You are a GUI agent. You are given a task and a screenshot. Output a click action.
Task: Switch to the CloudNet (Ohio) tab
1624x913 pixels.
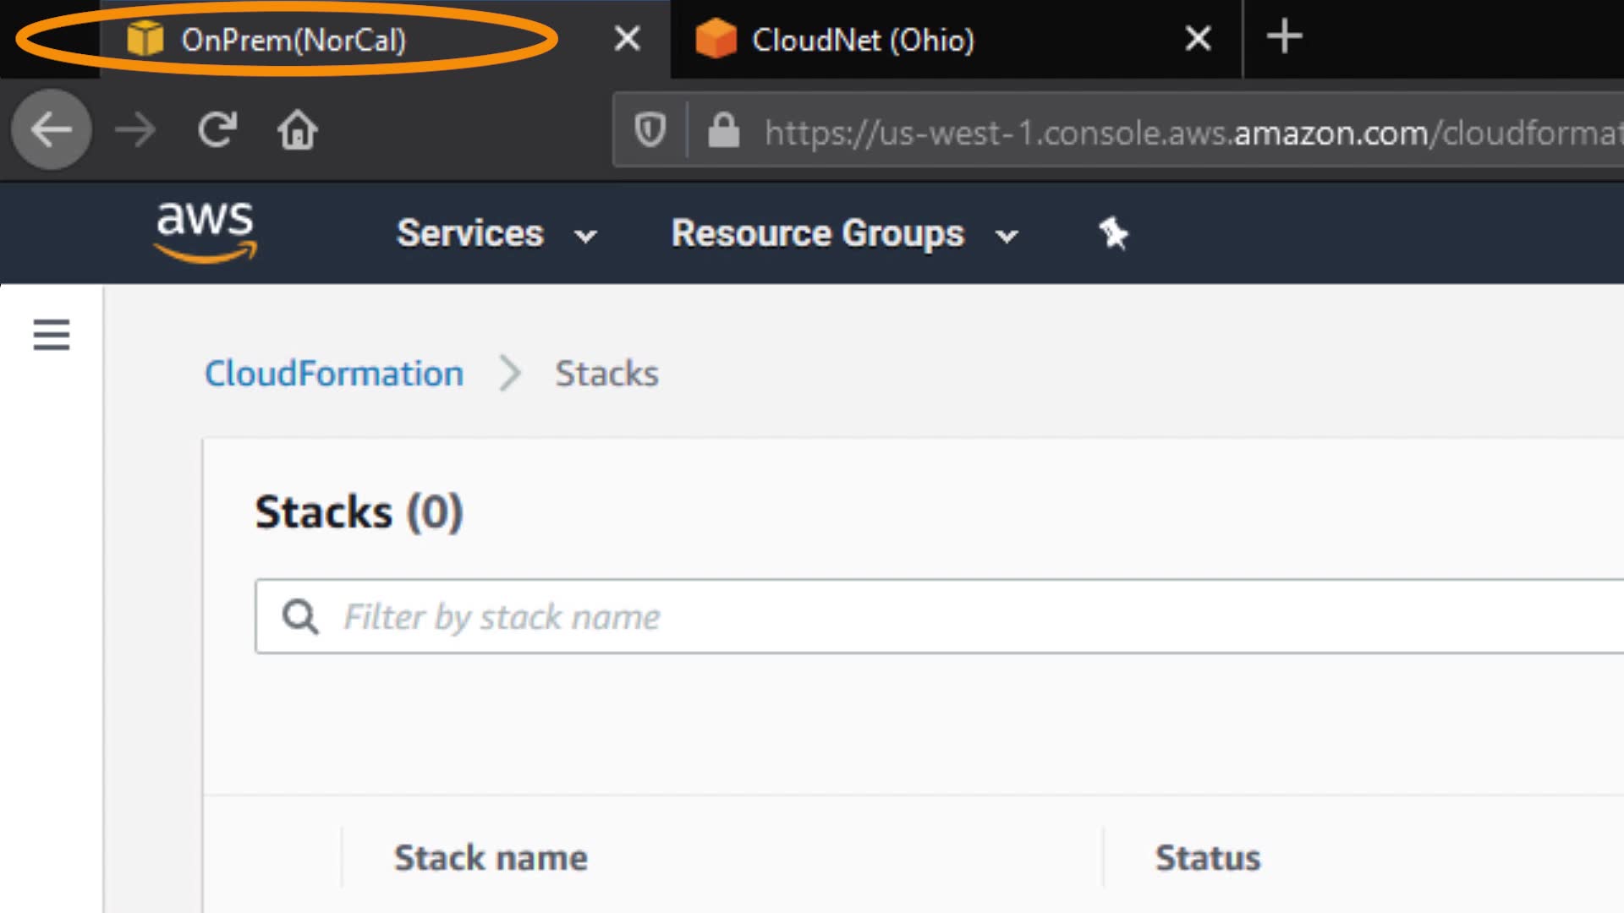point(863,40)
